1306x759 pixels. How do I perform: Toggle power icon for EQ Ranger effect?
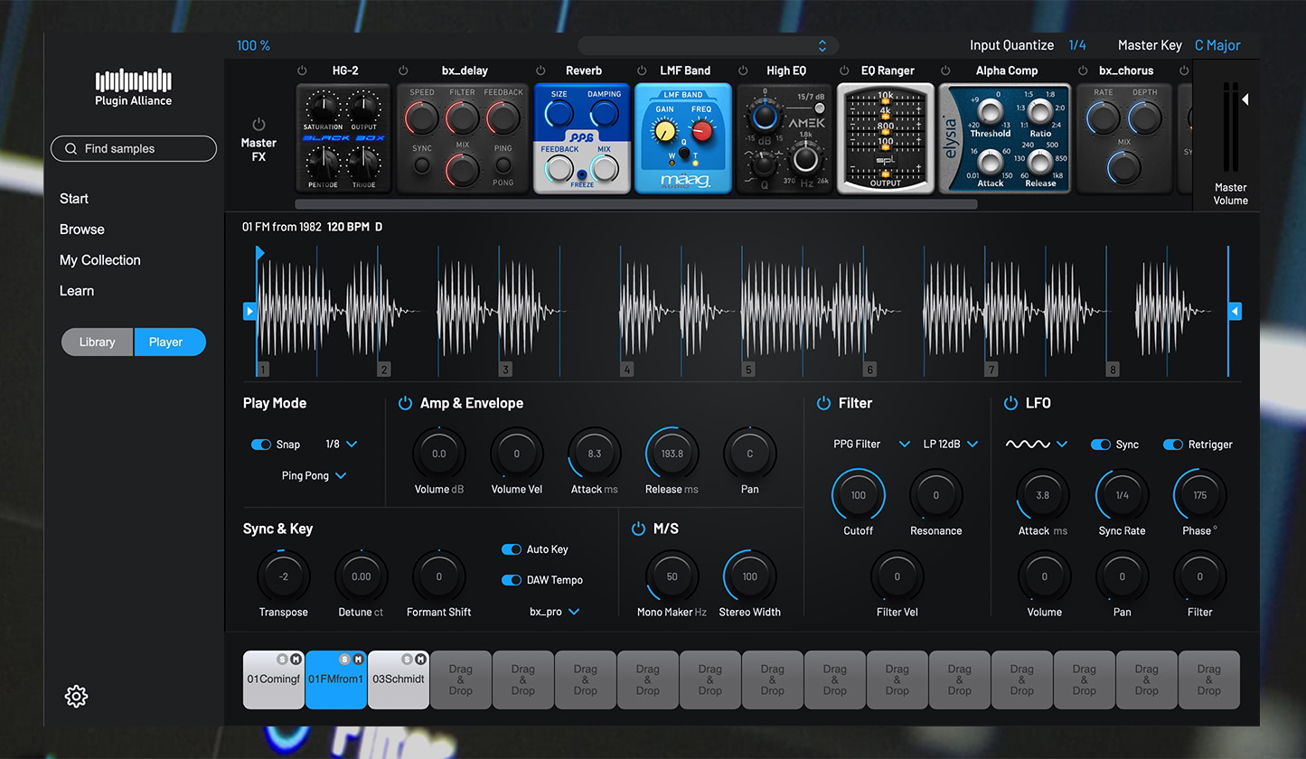[844, 70]
